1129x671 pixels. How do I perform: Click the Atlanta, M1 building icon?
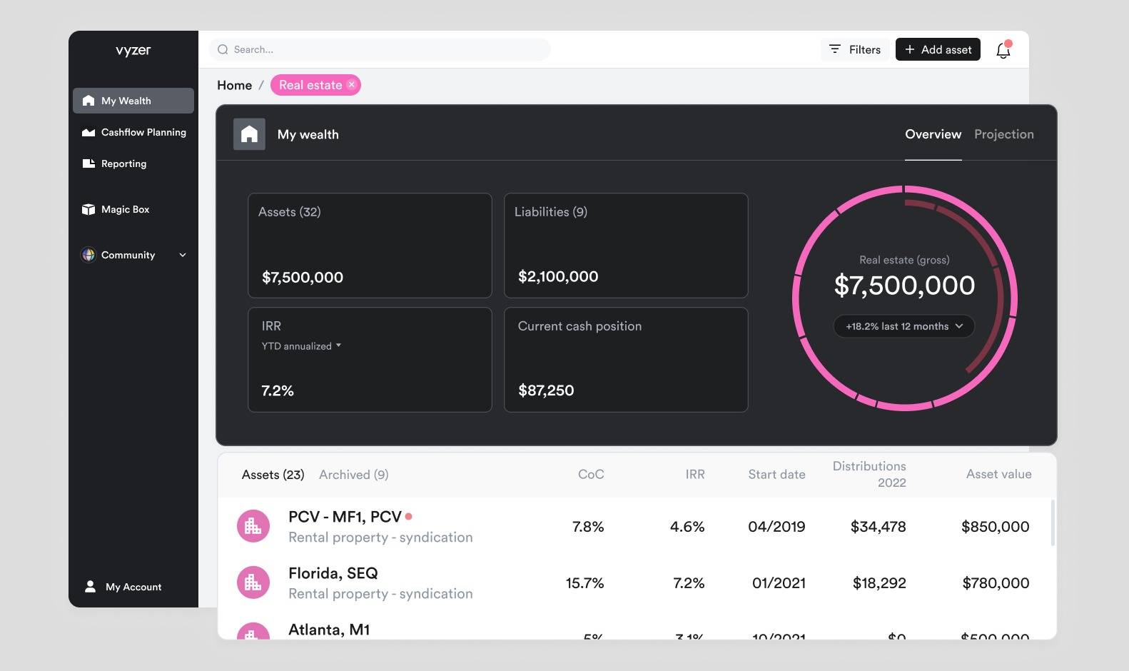click(253, 631)
